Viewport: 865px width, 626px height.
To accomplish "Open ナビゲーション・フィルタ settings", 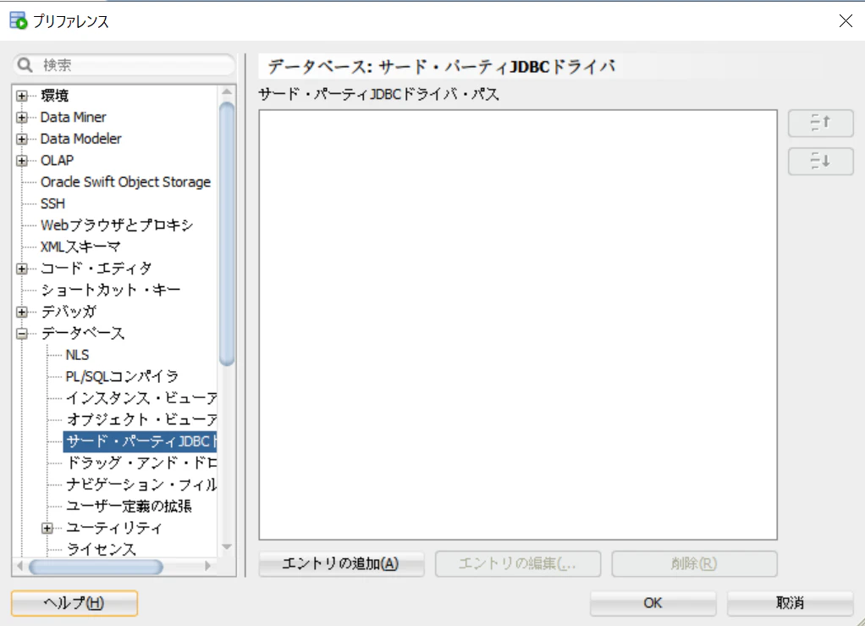I will 141,485.
